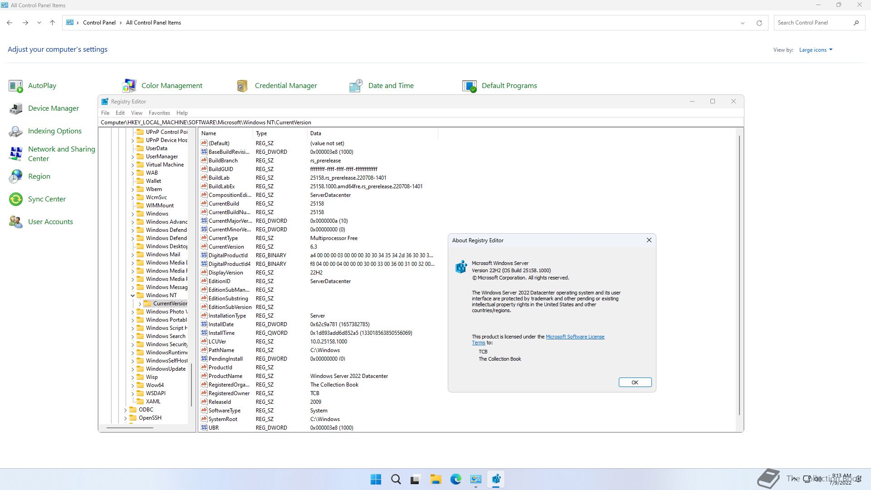Open Device Manager icon
The width and height of the screenshot is (871, 490).
16,108
